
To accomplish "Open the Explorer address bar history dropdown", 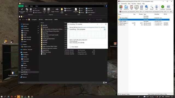I will point(87,20).
